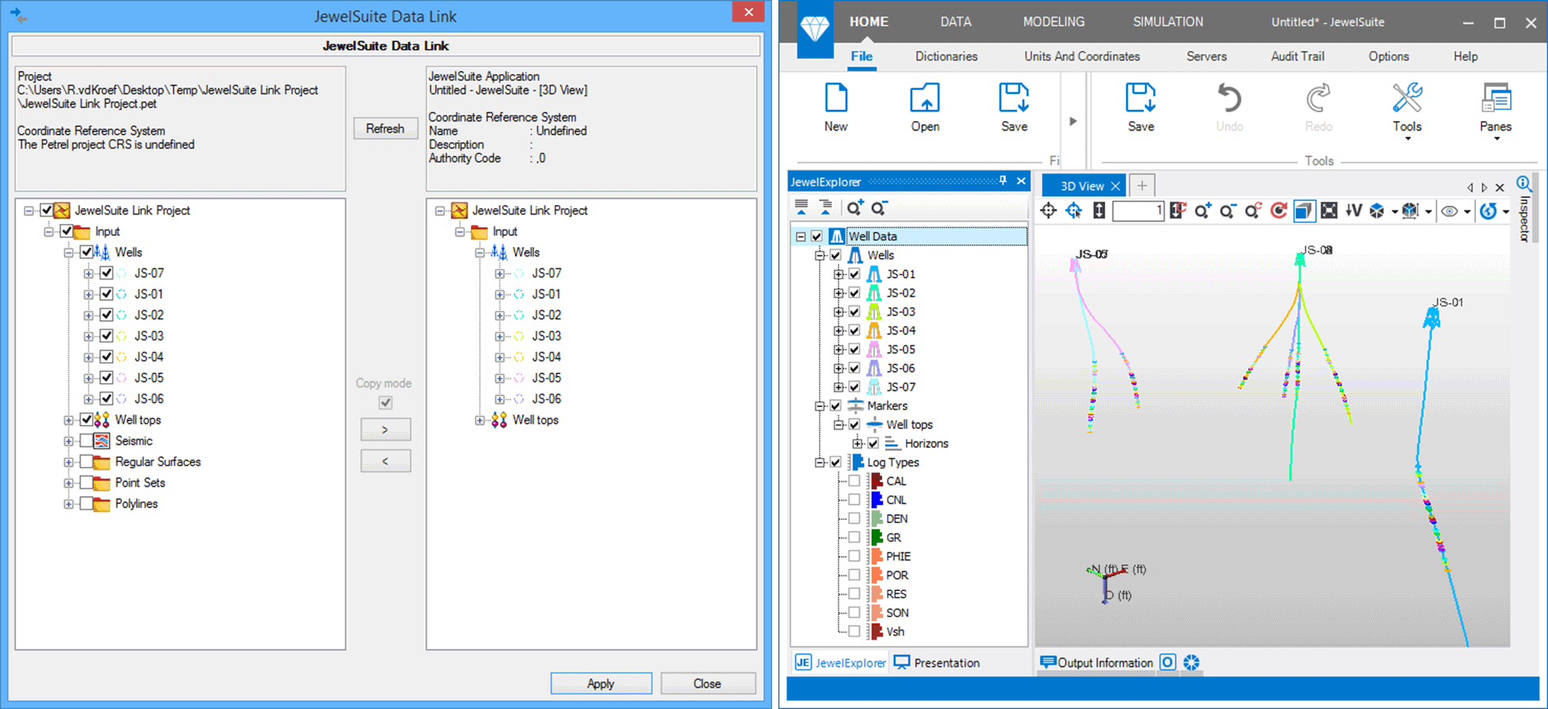Click the New file icon in the ribbon
Image resolution: width=1548 pixels, height=709 pixels.
tap(835, 108)
